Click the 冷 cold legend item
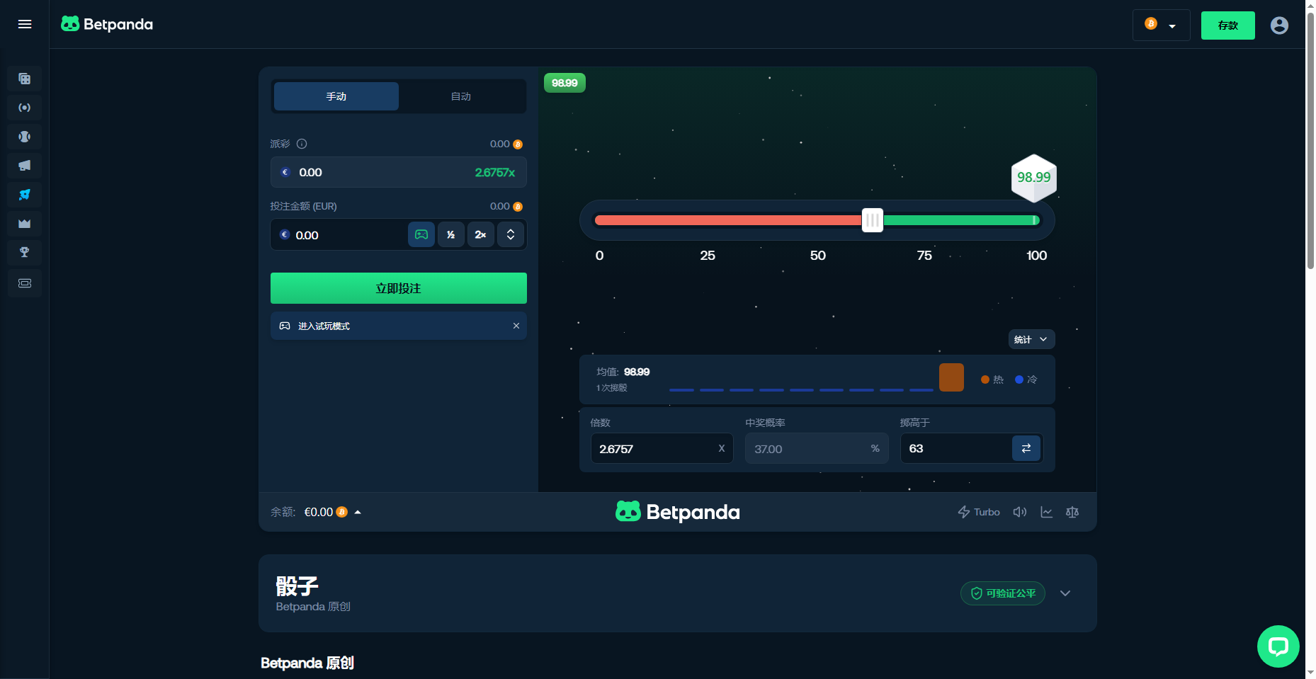The image size is (1316, 679). pyautogui.click(x=1026, y=380)
